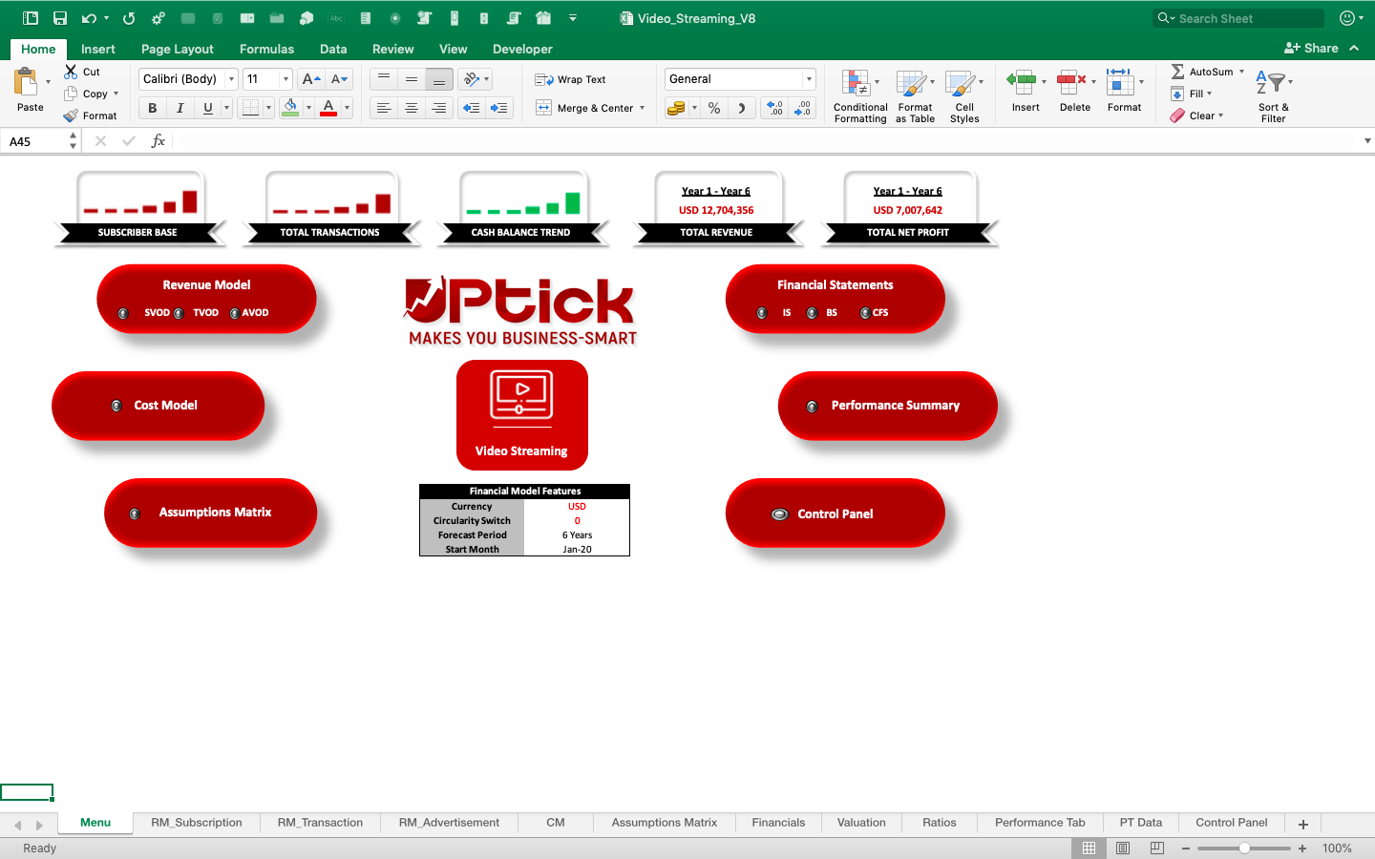
Task: Click the Video Streaming red button
Action: pos(522,415)
